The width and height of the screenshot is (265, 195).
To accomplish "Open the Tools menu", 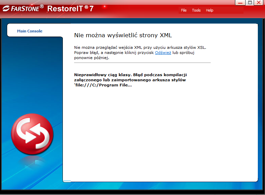I will 196,10.
